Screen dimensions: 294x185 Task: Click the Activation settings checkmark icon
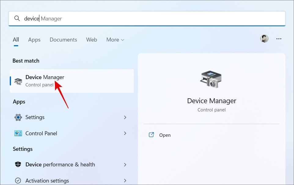tap(18, 180)
